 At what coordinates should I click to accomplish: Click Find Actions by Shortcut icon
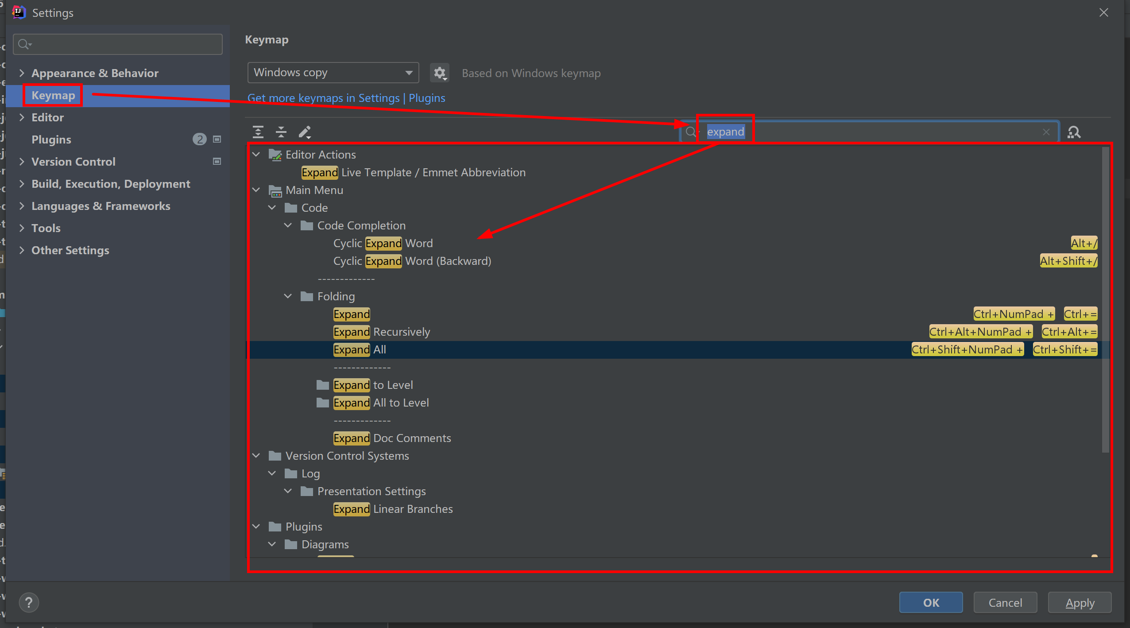click(x=1074, y=132)
